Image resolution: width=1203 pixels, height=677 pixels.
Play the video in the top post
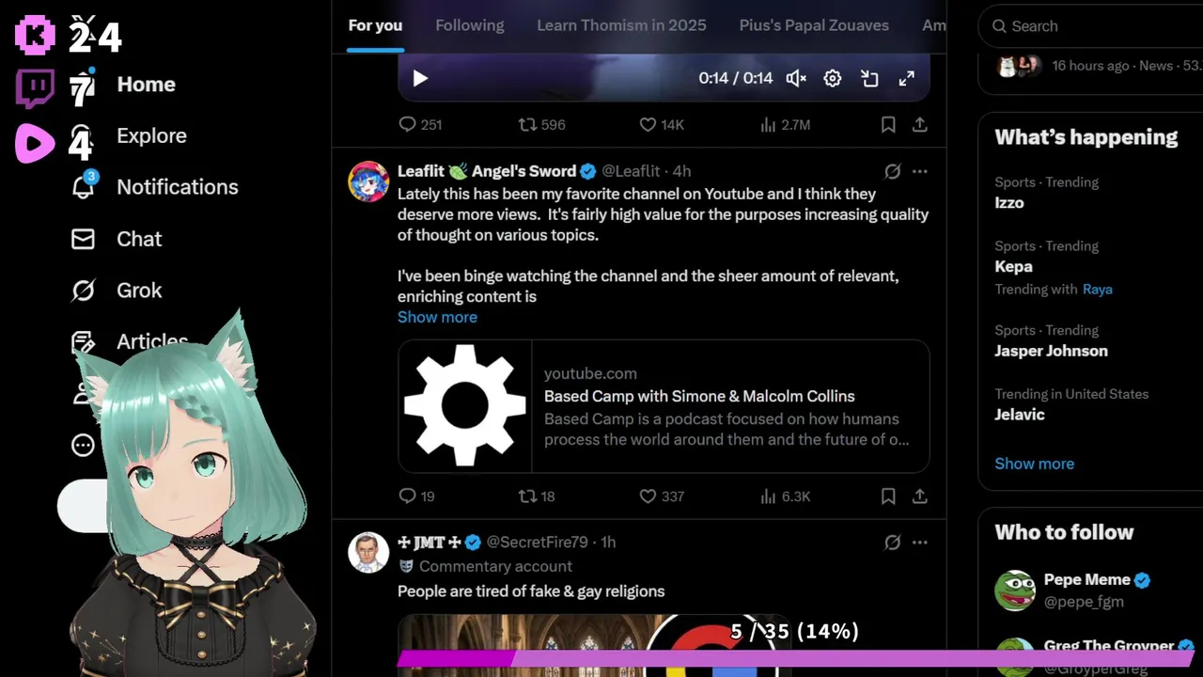point(420,79)
